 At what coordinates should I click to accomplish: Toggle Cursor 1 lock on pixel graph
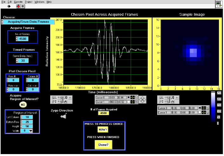136,102
